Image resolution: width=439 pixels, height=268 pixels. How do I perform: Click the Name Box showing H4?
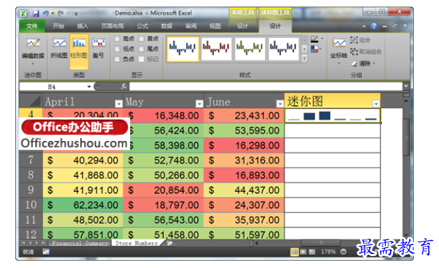tap(53, 86)
